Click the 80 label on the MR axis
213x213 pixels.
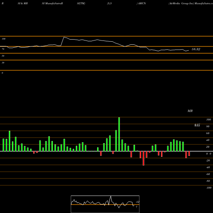pos(208,127)
